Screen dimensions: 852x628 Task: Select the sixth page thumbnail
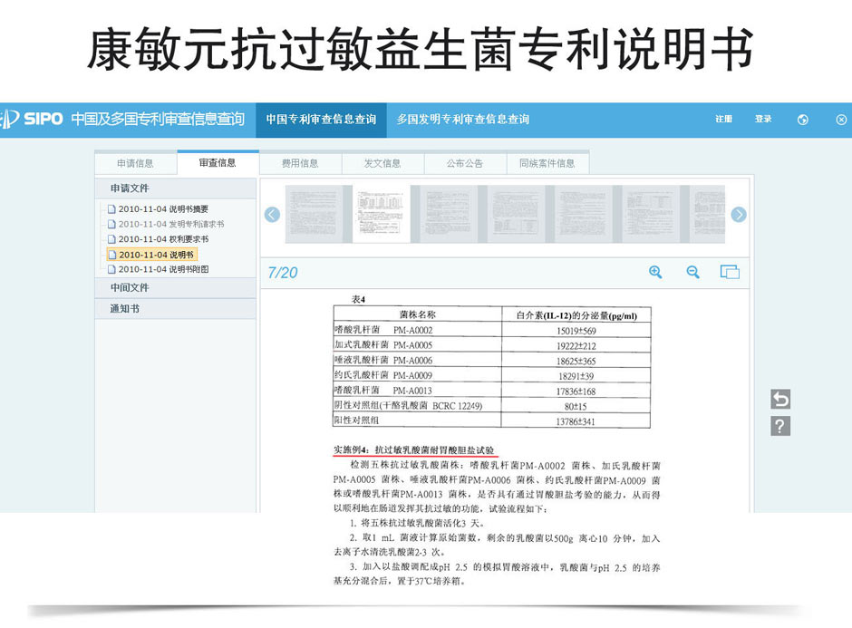coord(651,214)
